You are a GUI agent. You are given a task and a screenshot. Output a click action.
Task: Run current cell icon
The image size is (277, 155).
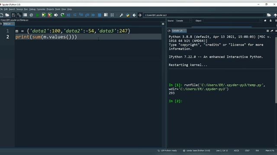44,15
